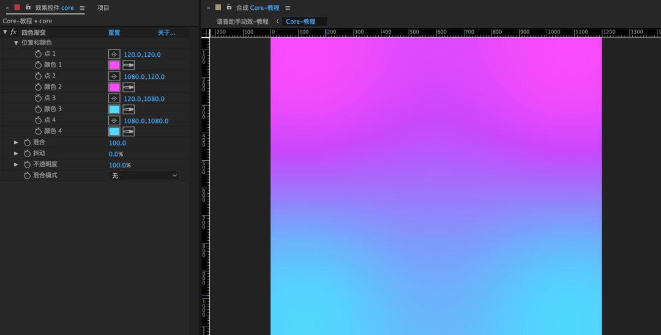Click crosshair point picker for 点 3
The height and width of the screenshot is (335, 661).
click(x=114, y=98)
